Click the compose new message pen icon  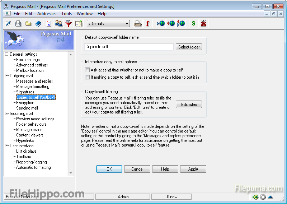pyautogui.click(x=8, y=24)
